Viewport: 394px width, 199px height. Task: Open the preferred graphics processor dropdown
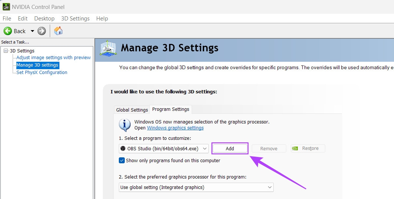196,187
